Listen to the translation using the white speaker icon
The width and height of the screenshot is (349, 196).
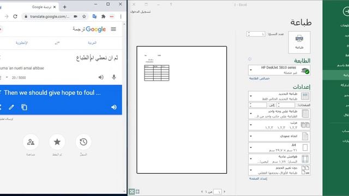(x=114, y=107)
